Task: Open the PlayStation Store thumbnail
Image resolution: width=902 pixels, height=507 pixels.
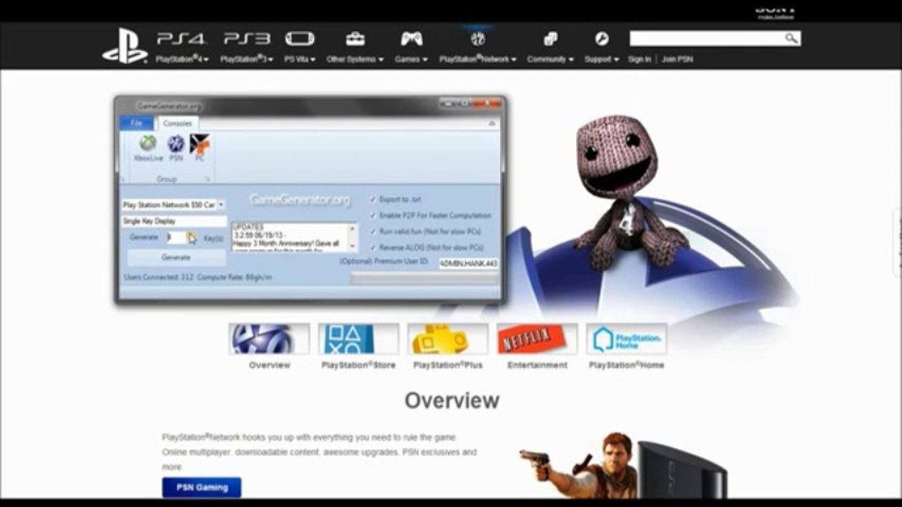Action: point(358,339)
